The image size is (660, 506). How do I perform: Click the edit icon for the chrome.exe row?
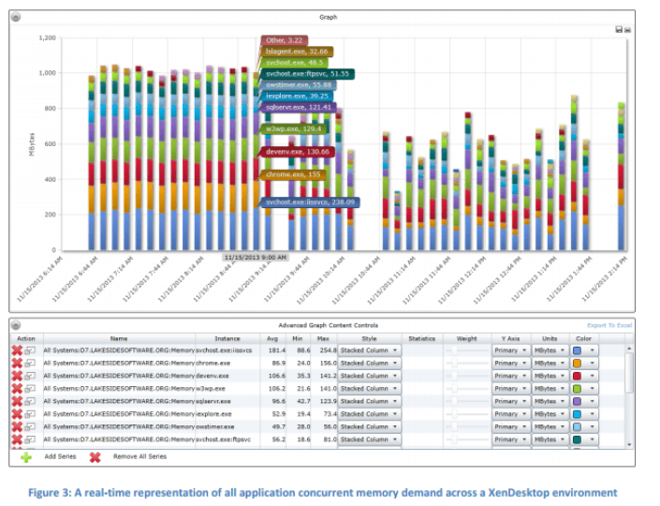[30, 363]
